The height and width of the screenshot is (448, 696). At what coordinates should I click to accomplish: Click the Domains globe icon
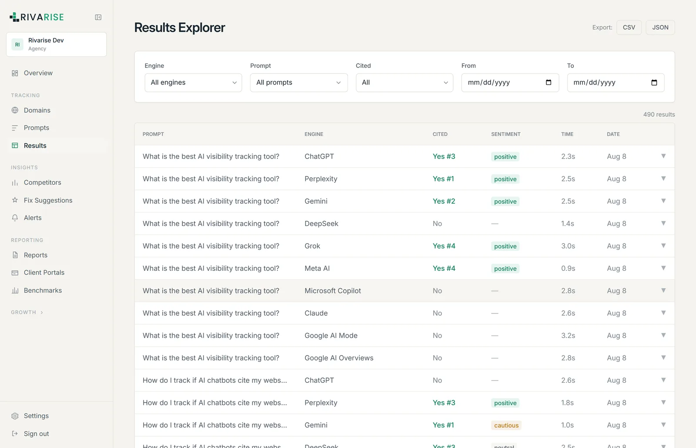[15, 110]
